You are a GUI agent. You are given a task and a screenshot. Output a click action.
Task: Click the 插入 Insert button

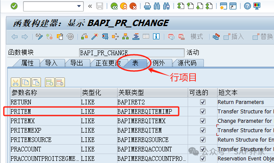pyautogui.click(x=234, y=36)
